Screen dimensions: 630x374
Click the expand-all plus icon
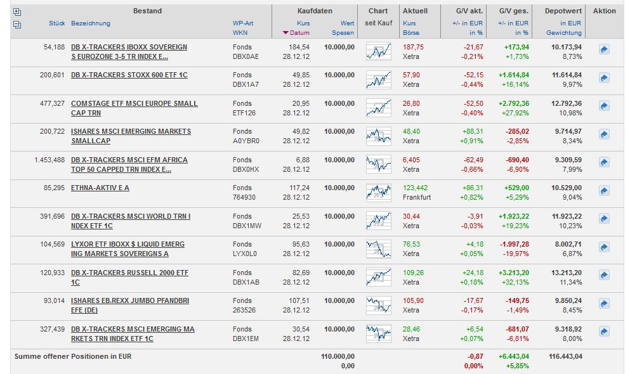(16, 11)
